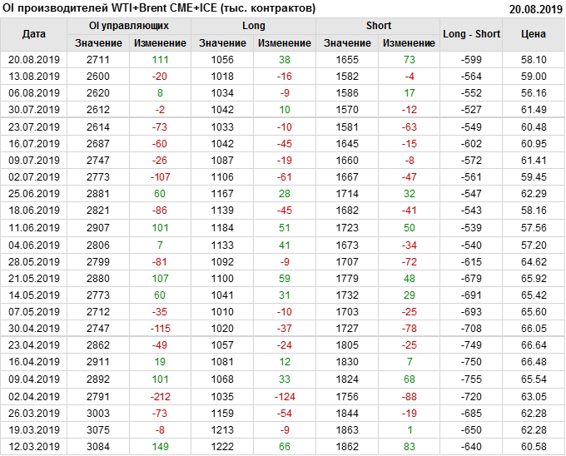
Task: Click the "Дата" column header
Action: point(34,34)
